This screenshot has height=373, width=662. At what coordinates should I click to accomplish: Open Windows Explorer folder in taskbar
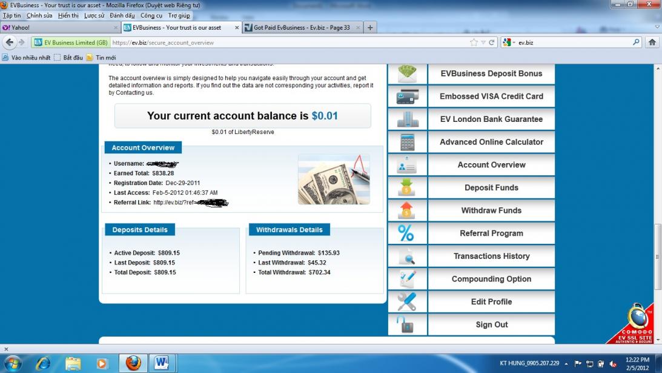pyautogui.click(x=73, y=363)
